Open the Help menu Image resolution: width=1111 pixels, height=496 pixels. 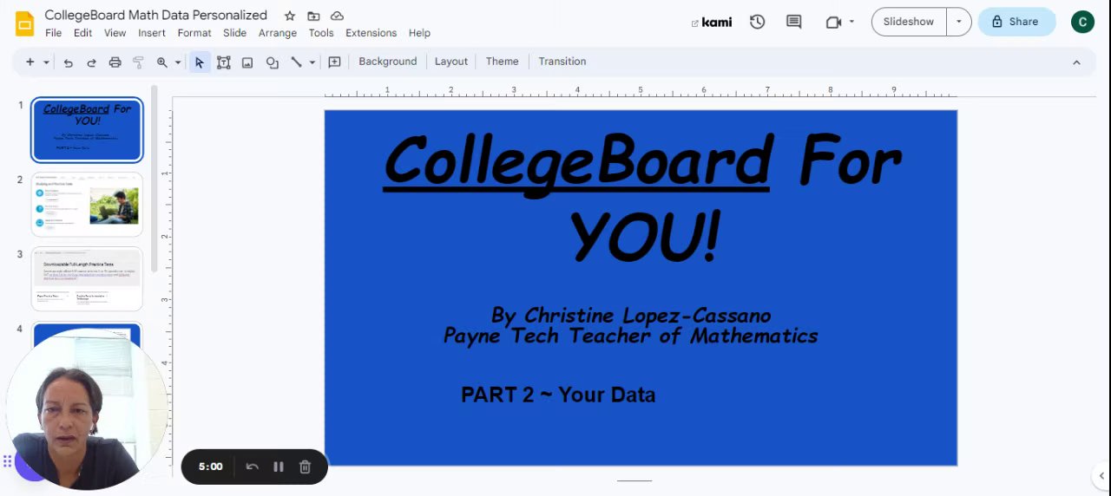point(419,33)
